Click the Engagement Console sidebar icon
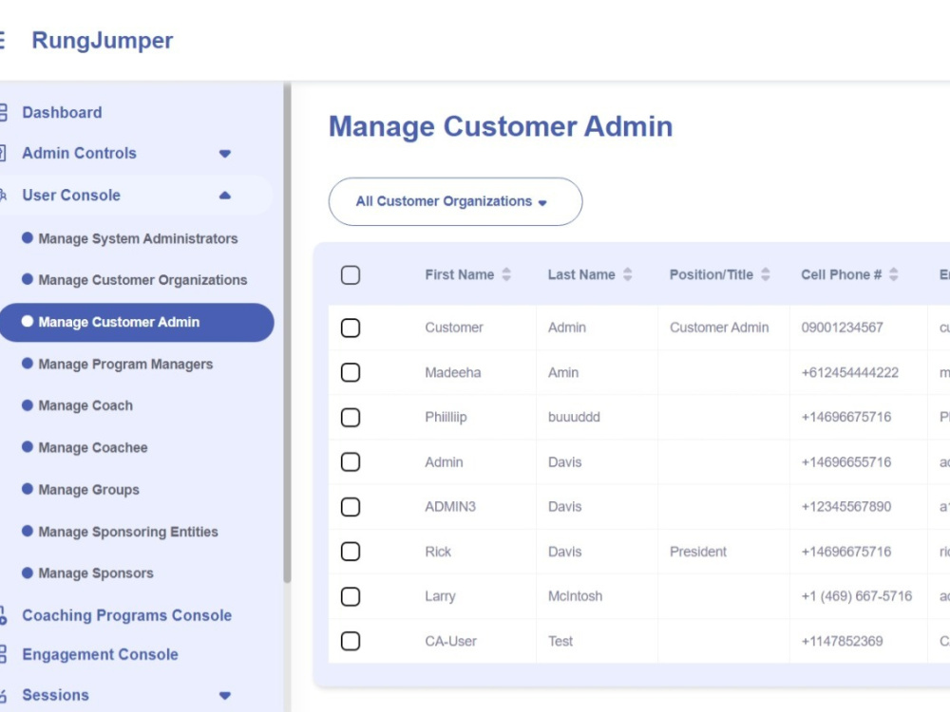Screen dimensions: 950x712 (x=3, y=654)
